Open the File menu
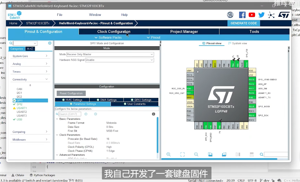 point(60,15)
